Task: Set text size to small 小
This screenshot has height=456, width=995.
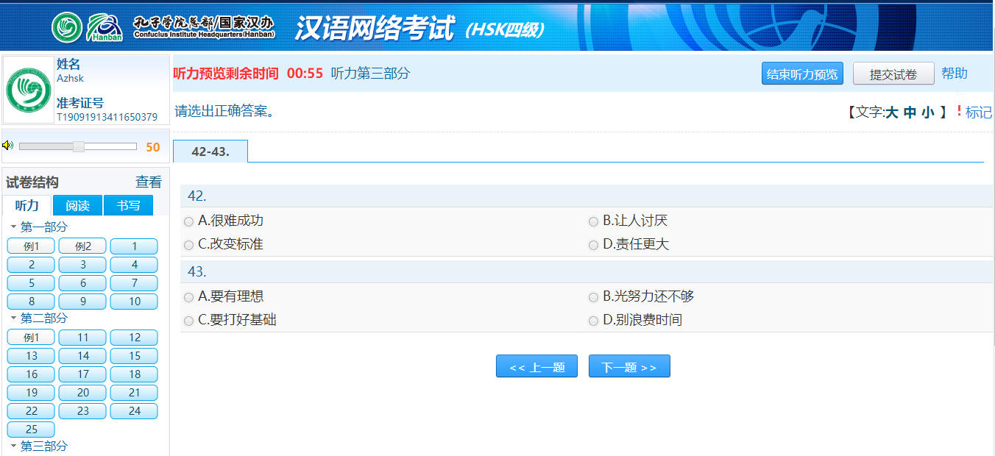Action: 928,113
